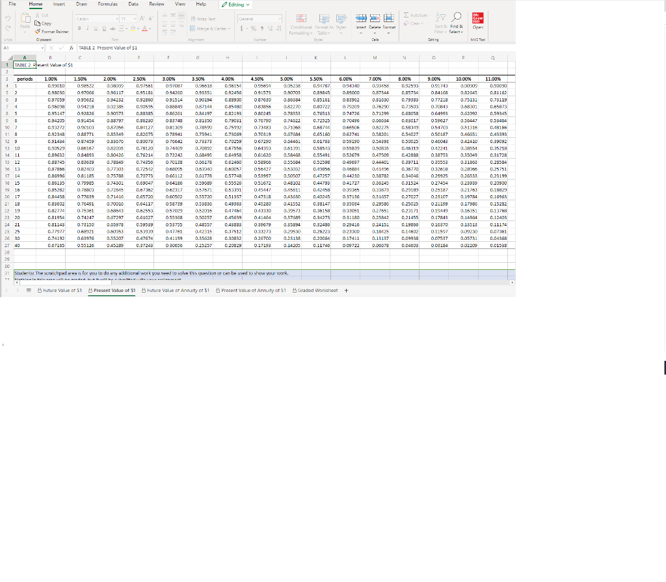
Task: Open the File menu
Action: pos(12,5)
